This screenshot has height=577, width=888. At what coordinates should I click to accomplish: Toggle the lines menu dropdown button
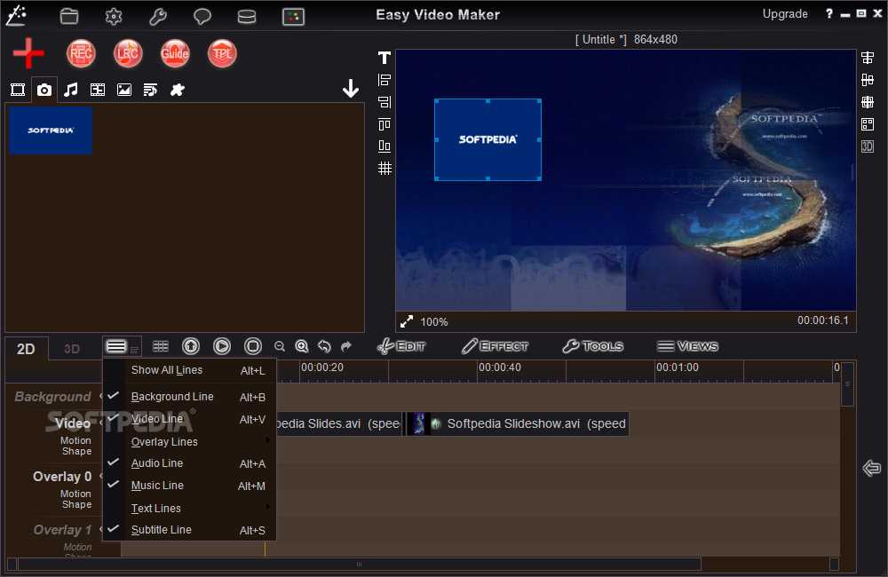pyautogui.click(x=122, y=346)
